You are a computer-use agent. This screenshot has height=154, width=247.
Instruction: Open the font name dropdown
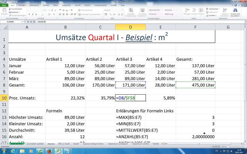(x=43, y=10)
